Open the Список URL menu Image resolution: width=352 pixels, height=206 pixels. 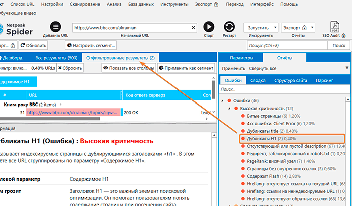click(x=22, y=4)
